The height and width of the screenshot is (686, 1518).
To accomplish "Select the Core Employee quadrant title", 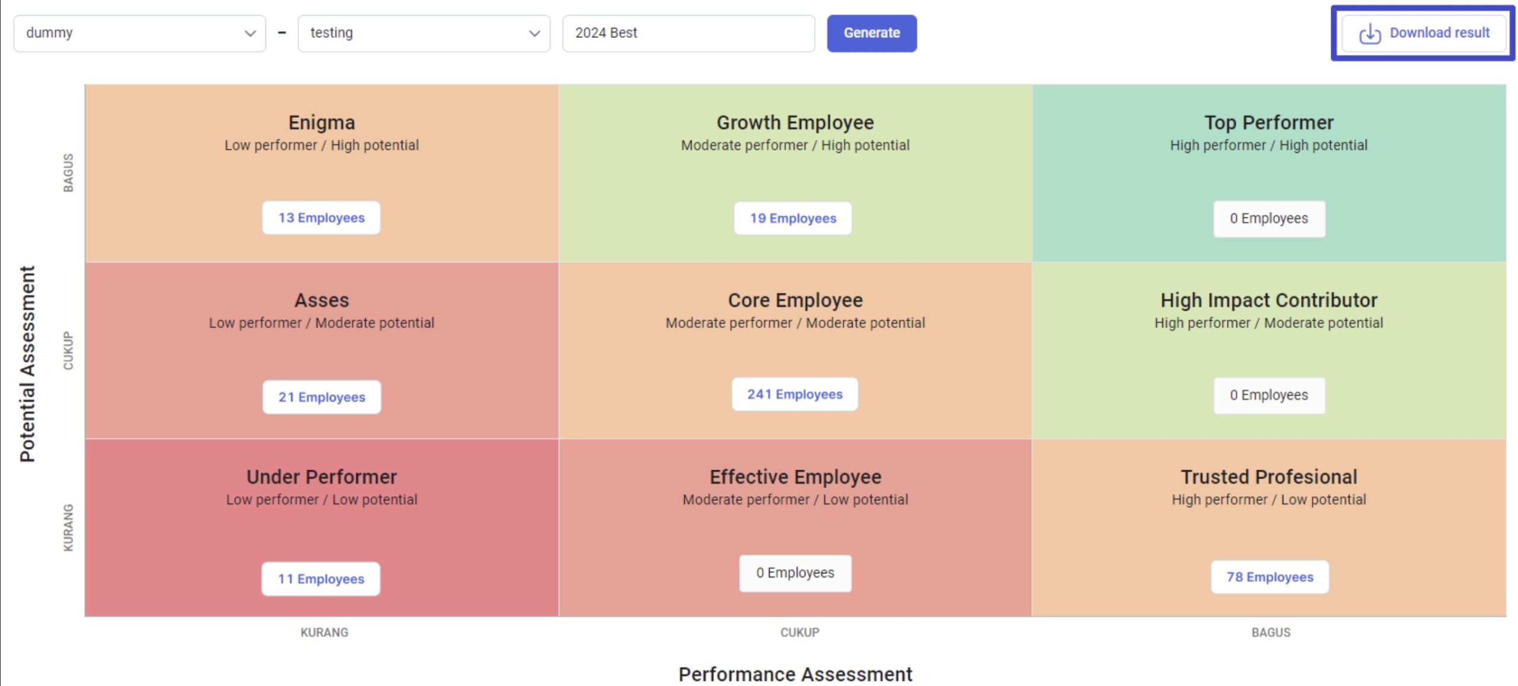I will [x=795, y=300].
